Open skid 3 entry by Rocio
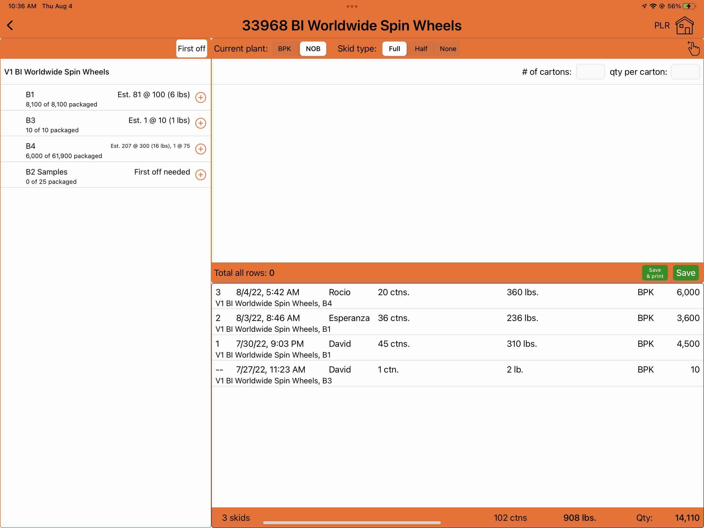 (x=457, y=297)
